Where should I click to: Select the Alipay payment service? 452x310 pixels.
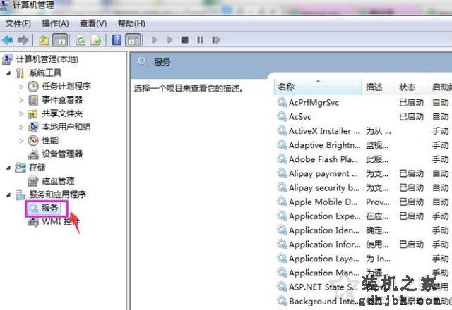tap(323, 174)
